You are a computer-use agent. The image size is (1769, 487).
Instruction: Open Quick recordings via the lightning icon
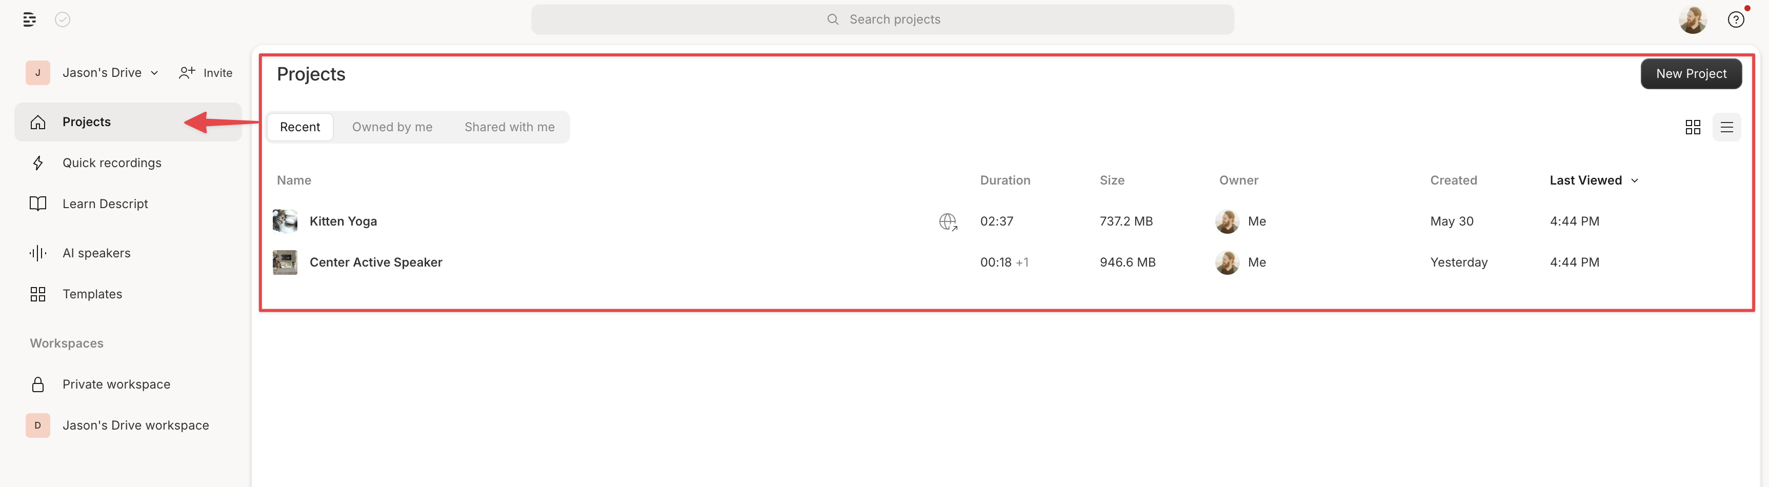pos(38,163)
